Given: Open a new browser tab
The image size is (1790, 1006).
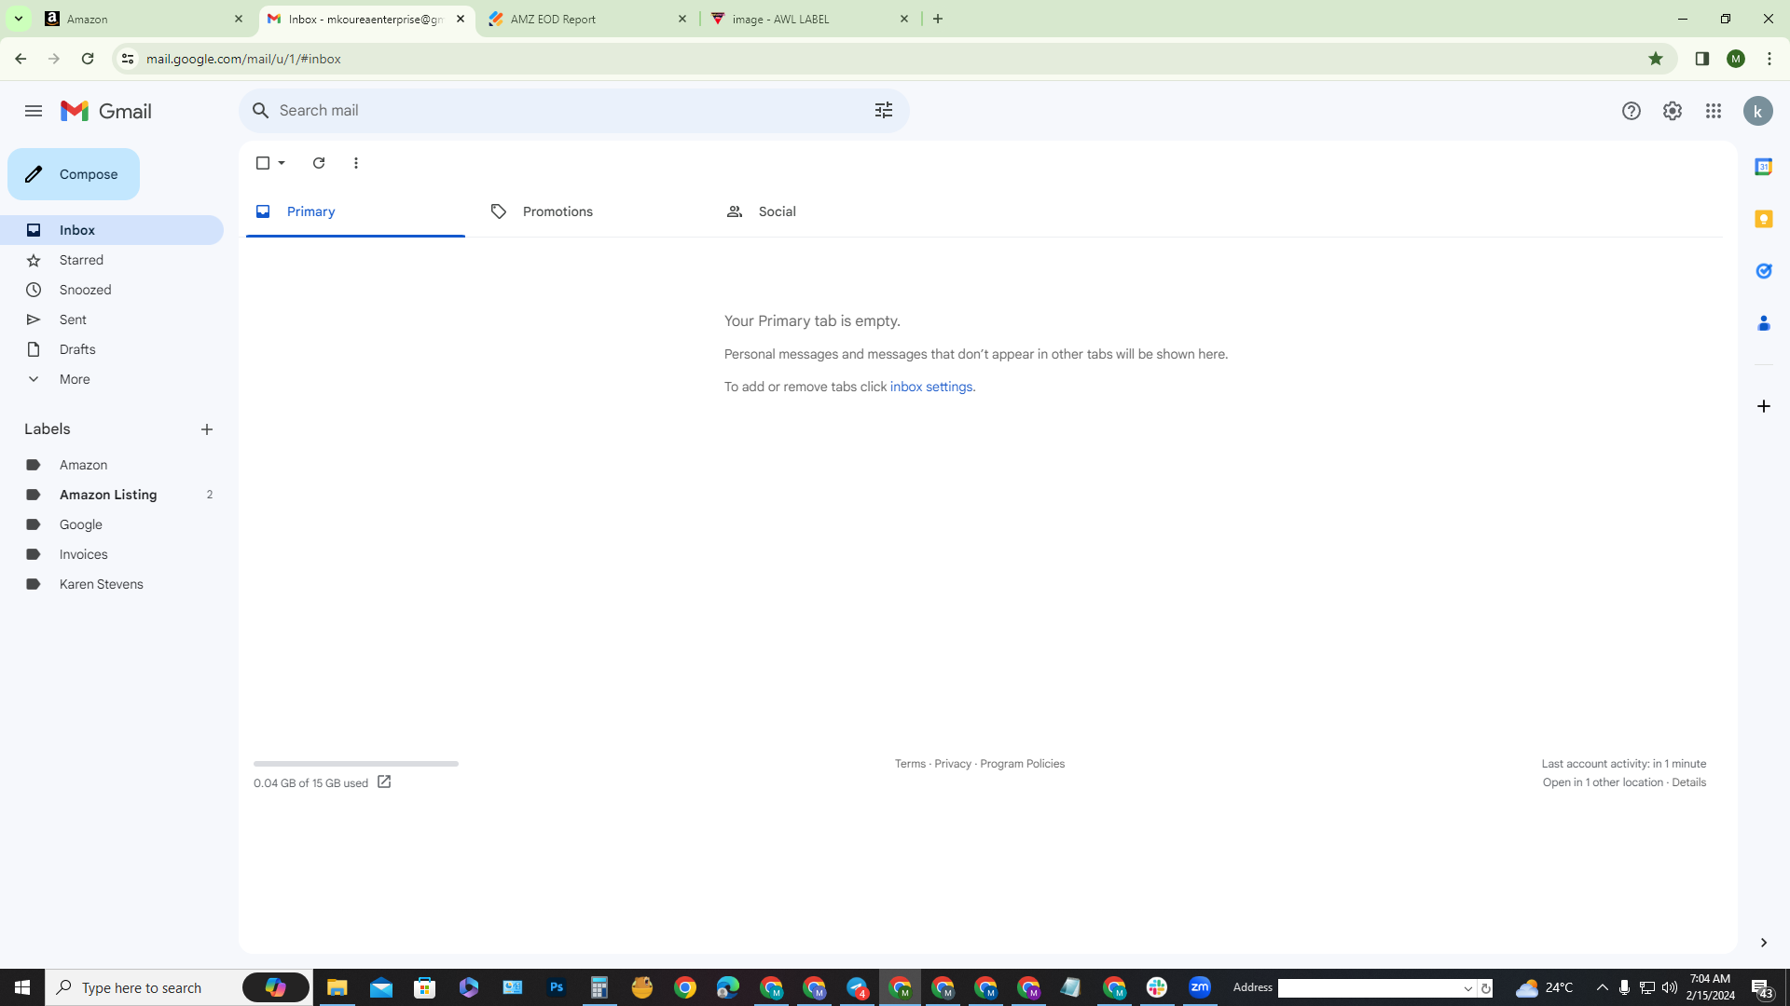Looking at the screenshot, I should 938,19.
